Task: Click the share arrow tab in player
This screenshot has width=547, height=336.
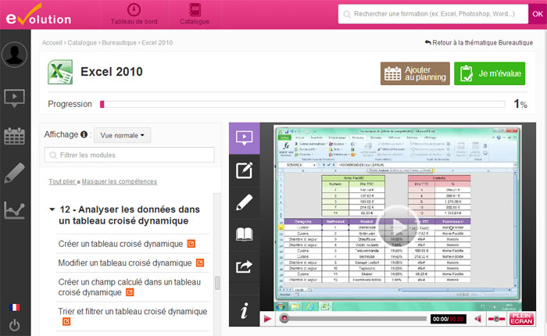Action: coord(244,266)
